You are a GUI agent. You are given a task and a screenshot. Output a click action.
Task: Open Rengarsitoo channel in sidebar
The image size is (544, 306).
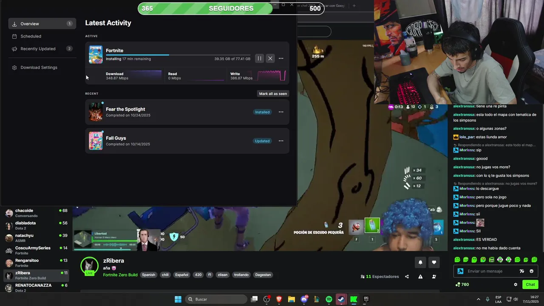[36, 263]
